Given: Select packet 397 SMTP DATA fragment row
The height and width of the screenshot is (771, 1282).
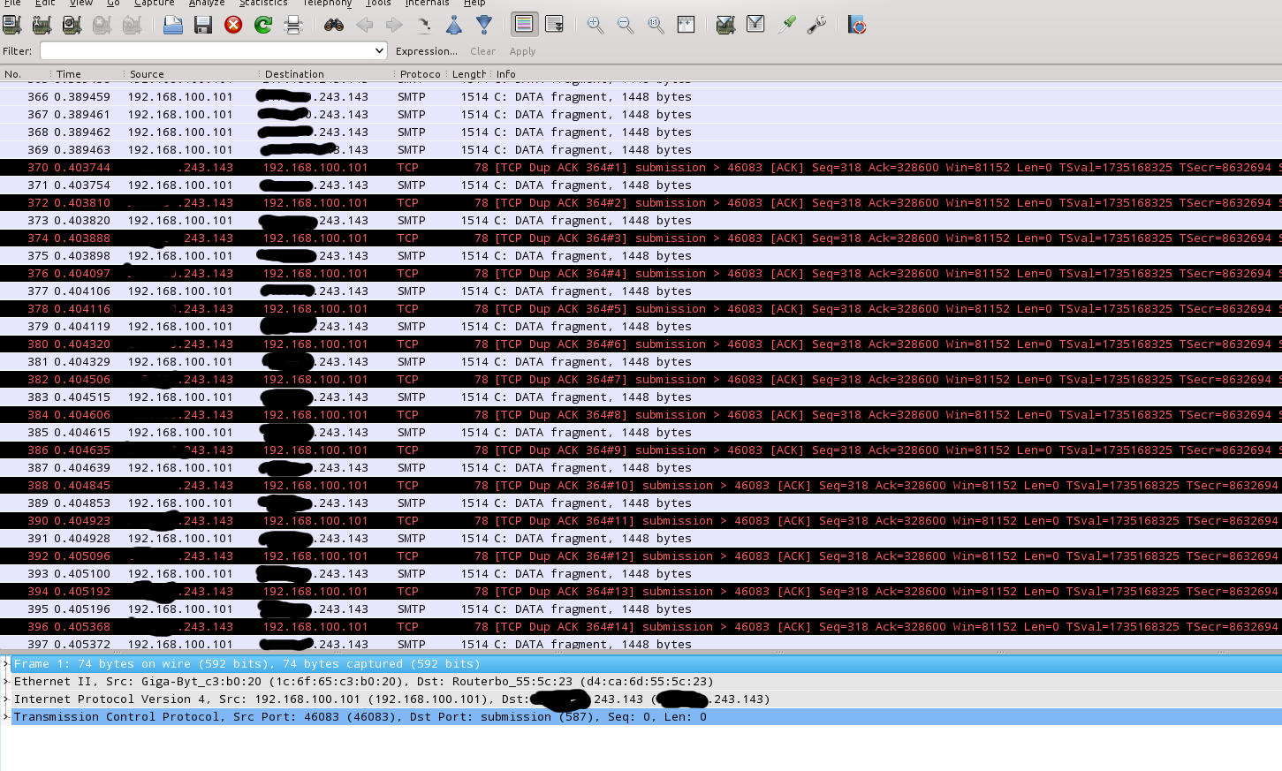Looking at the screenshot, I should 641,644.
